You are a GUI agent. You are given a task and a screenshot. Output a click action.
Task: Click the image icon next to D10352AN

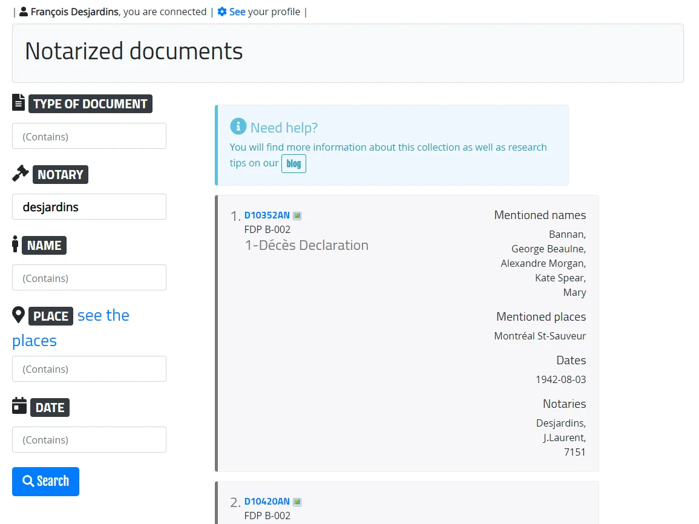[x=297, y=216]
